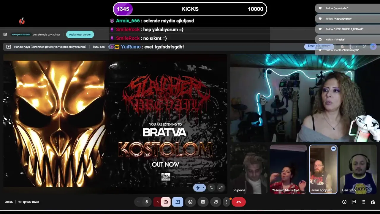Open meeting details info icon

(x=344, y=202)
